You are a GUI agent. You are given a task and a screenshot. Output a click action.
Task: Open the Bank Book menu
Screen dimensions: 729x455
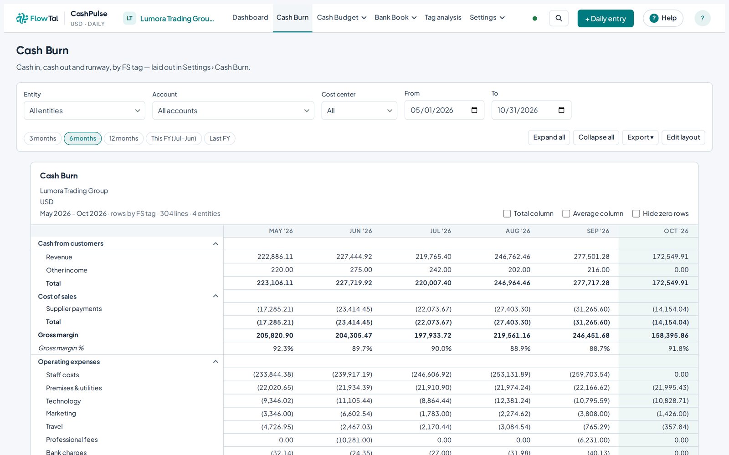click(x=395, y=18)
